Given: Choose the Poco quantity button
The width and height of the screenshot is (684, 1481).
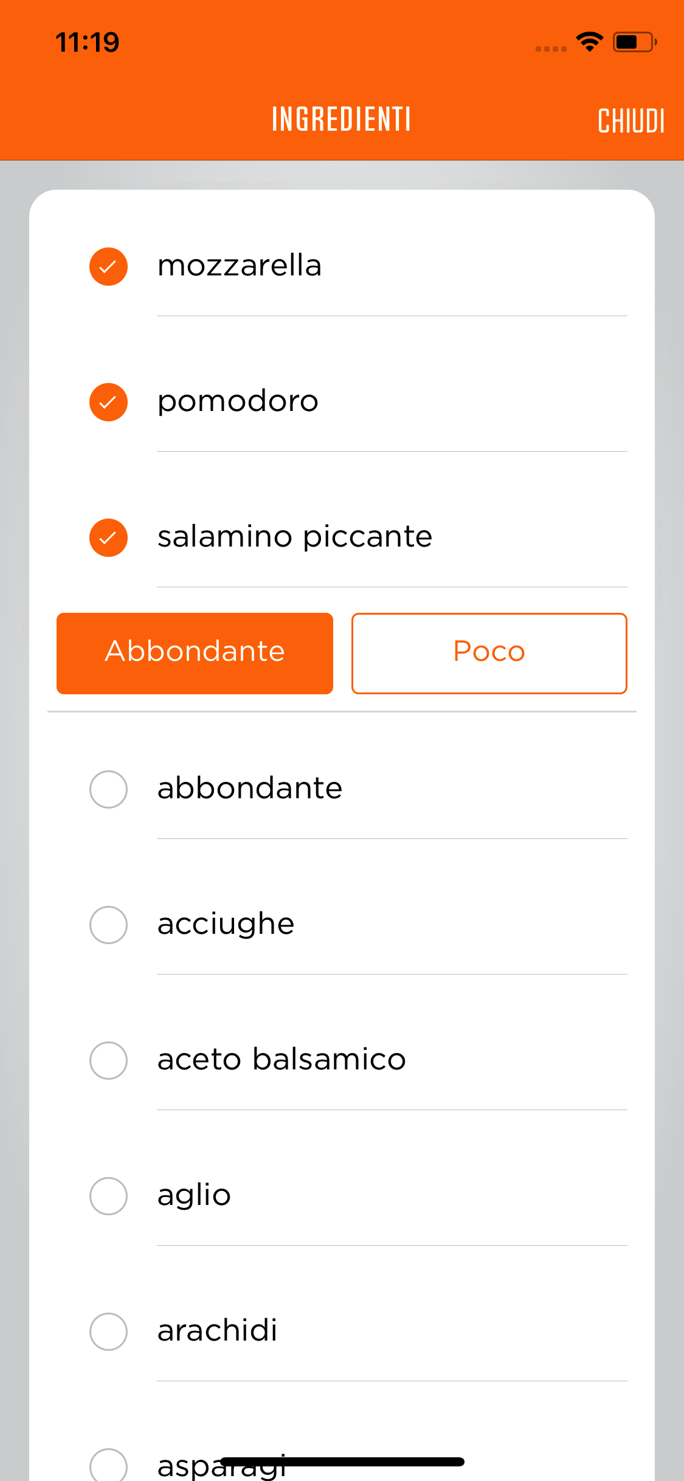Looking at the screenshot, I should tap(489, 653).
